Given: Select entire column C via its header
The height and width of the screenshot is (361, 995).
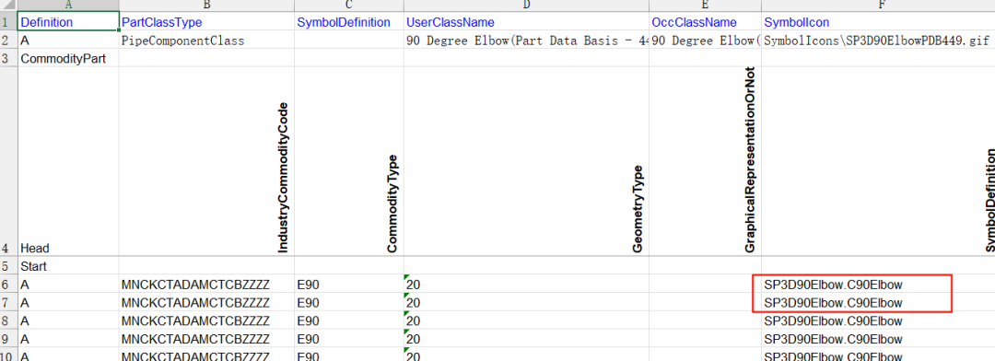Looking at the screenshot, I should pos(349,6).
